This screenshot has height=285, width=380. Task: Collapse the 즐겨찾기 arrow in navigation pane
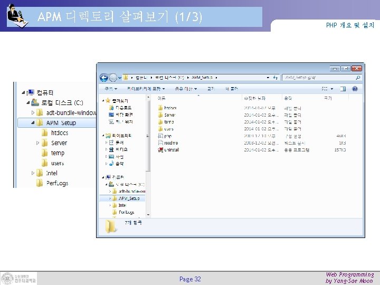[x=103, y=100]
